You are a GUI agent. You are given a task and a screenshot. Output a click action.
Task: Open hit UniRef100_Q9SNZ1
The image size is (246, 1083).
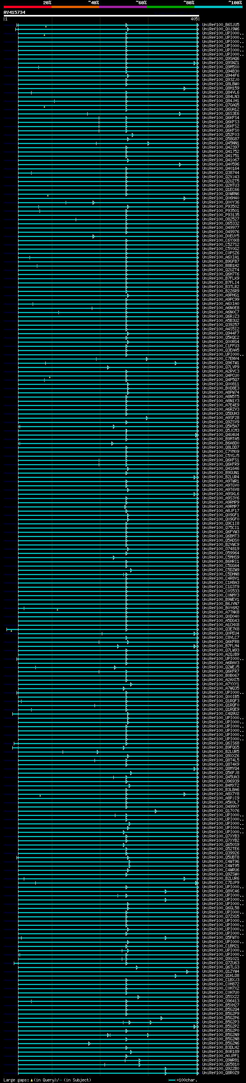pos(221,63)
